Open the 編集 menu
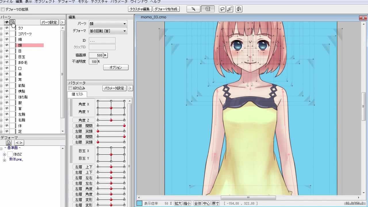This screenshot has height=207, width=368. pyautogui.click(x=19, y=1)
